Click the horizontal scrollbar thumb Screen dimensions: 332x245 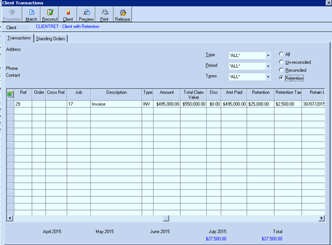click(166, 218)
